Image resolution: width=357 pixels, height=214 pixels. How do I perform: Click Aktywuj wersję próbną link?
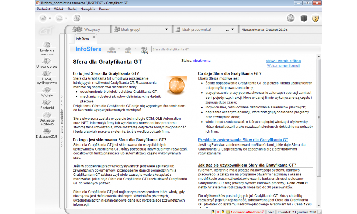[x=283, y=61]
